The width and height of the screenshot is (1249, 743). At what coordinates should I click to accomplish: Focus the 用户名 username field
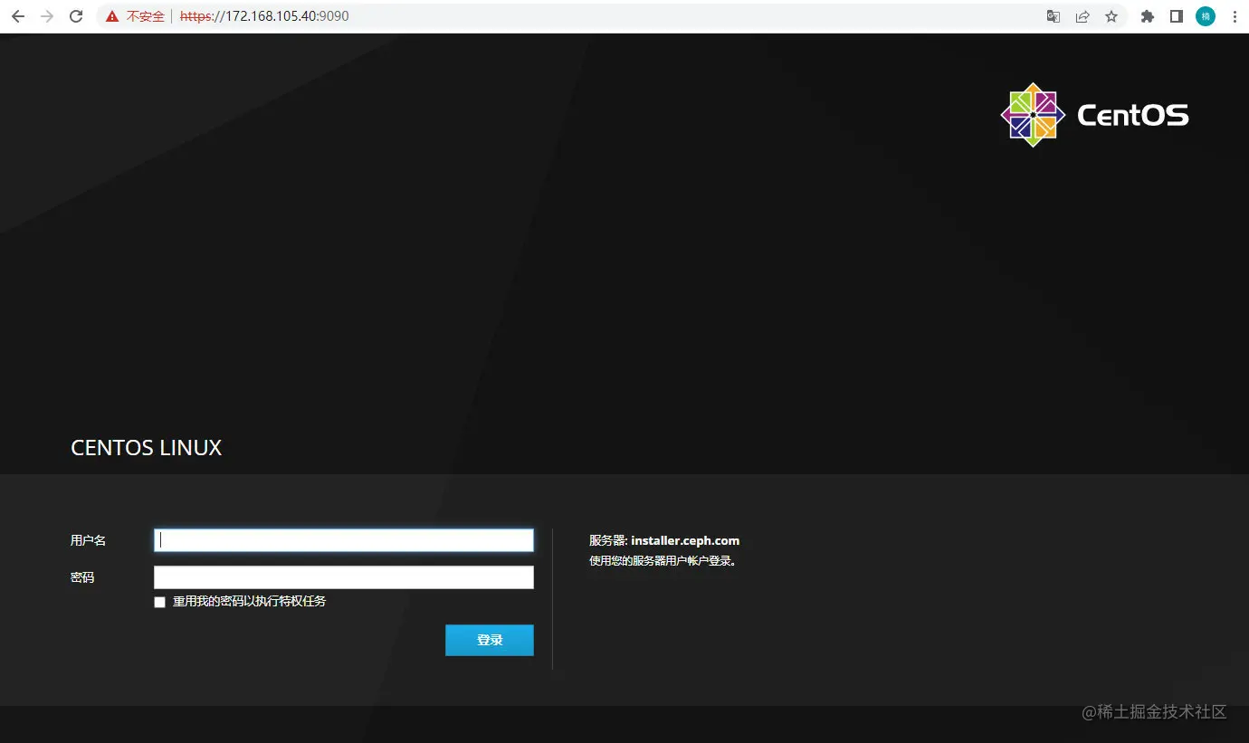(x=344, y=540)
